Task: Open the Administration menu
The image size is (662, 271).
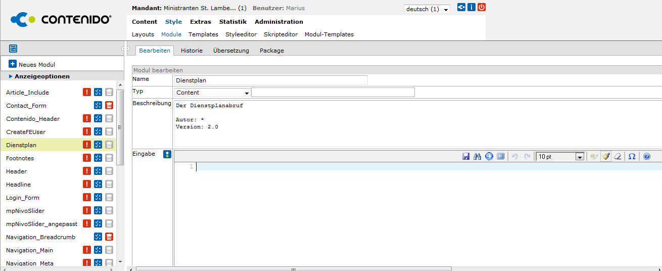Action: tap(278, 22)
